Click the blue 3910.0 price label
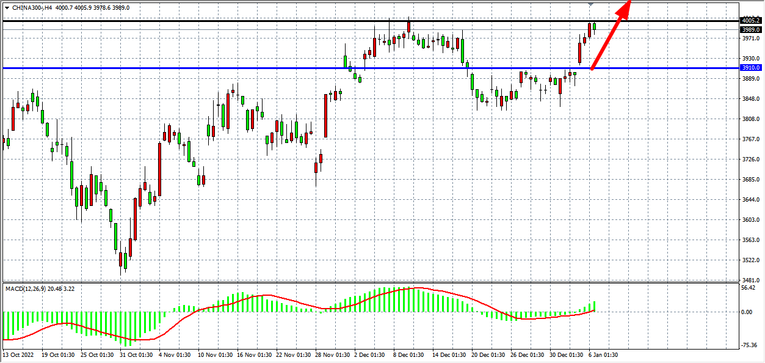This screenshot has height=363, width=765. pyautogui.click(x=750, y=68)
